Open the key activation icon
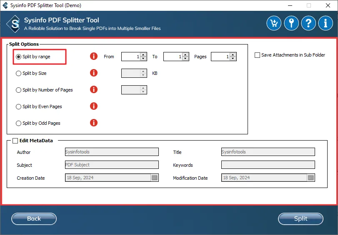Image resolution: width=338 pixels, height=235 pixels. (x=291, y=23)
